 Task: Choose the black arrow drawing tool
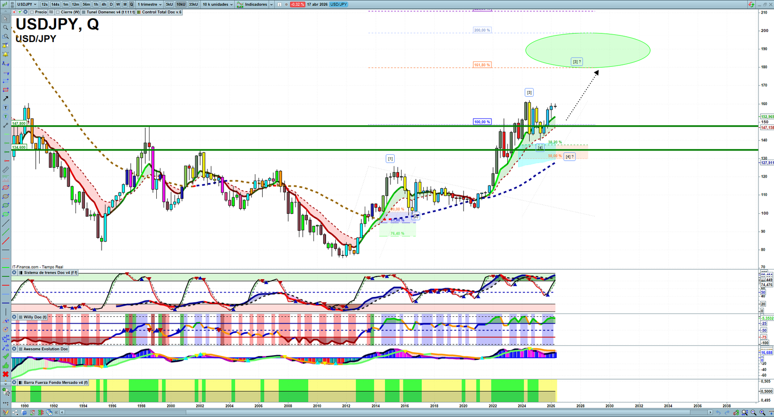tap(6, 99)
